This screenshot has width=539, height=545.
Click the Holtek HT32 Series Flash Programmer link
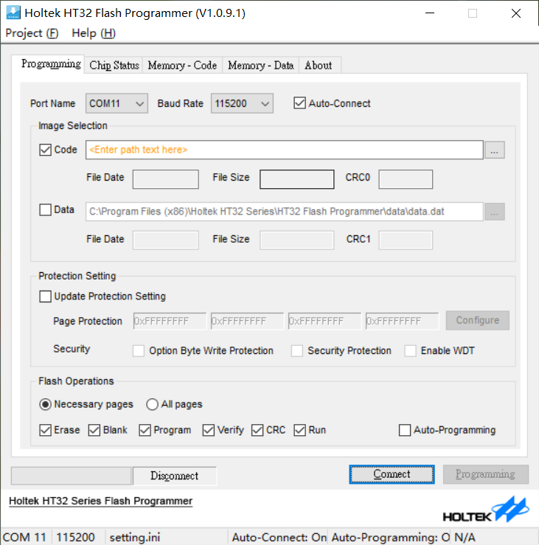(100, 501)
